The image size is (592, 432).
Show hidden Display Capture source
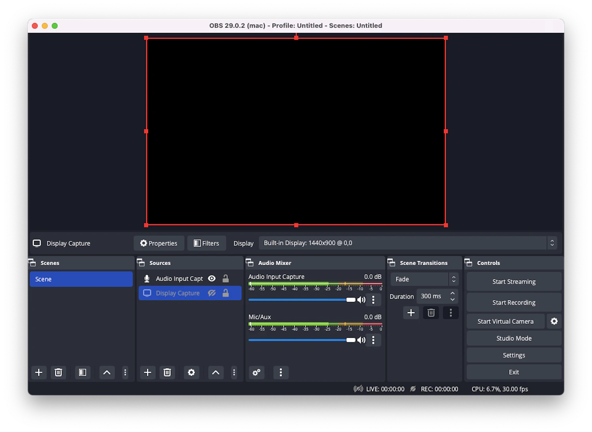(212, 293)
